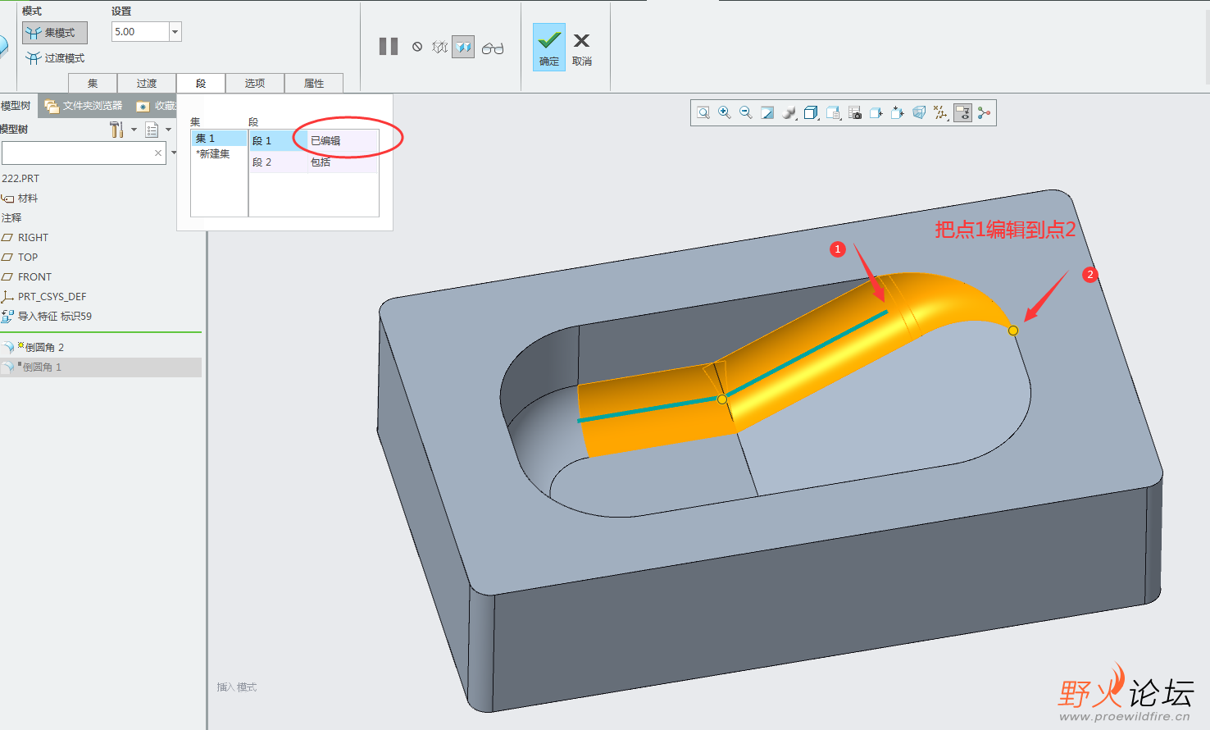1210x730 pixels.
Task: Activate 过渡模式 transition mode
Action: click(x=54, y=58)
